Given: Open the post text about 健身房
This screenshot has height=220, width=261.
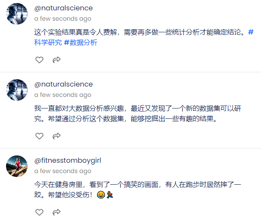Looking at the screenshot, I should (137, 190).
